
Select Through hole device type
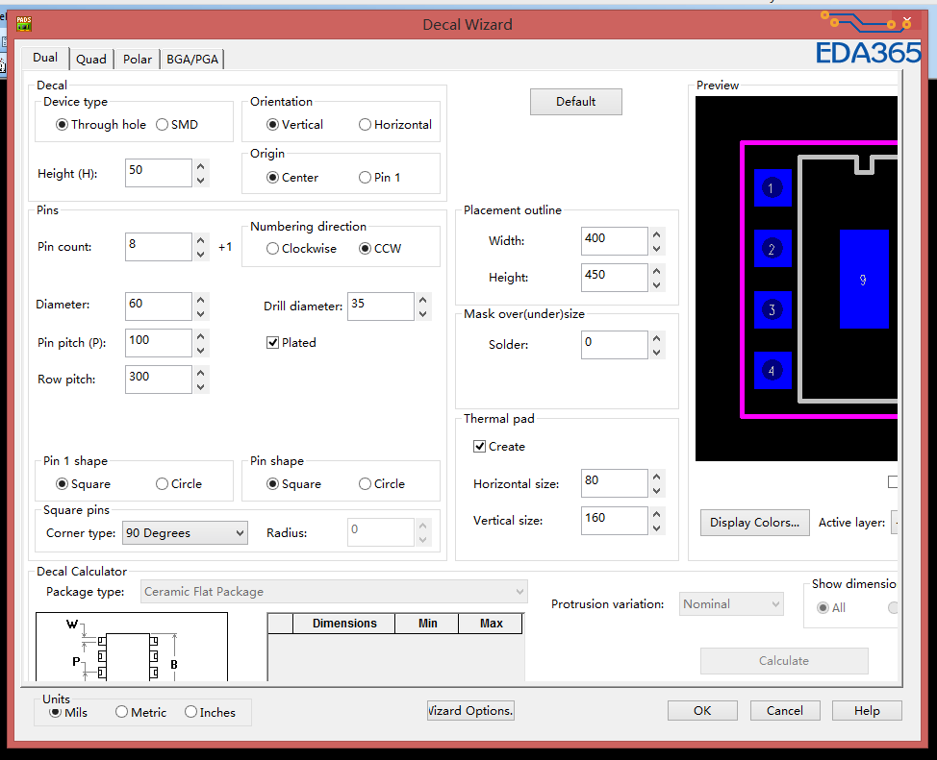[x=101, y=125]
